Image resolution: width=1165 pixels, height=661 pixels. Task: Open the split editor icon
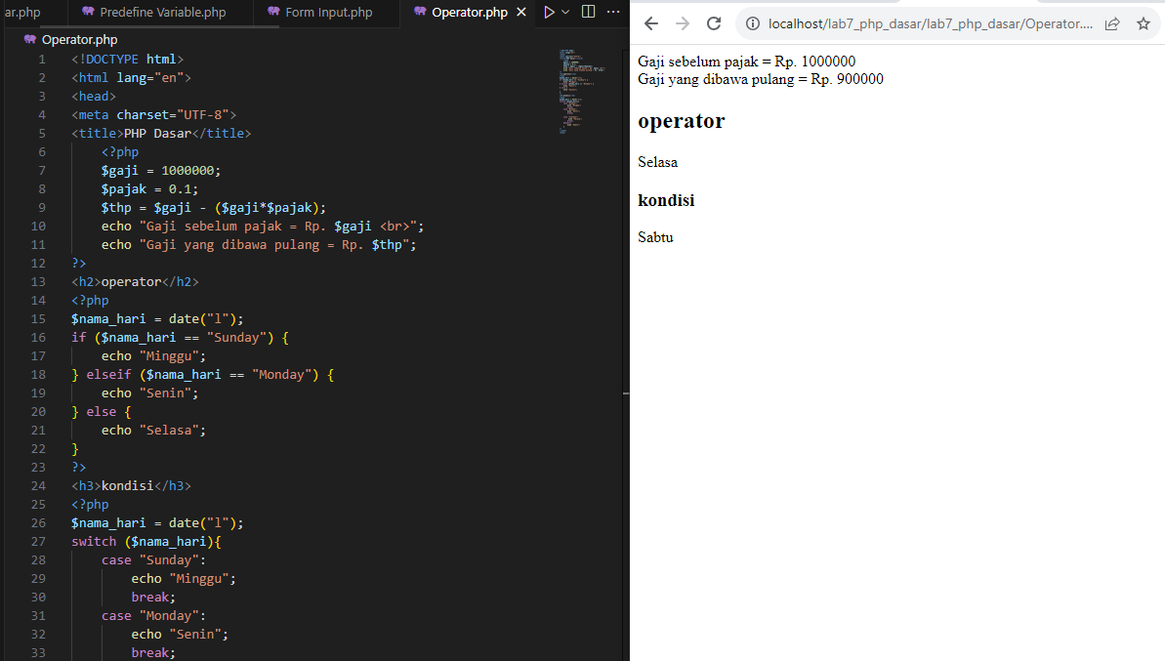coord(589,12)
